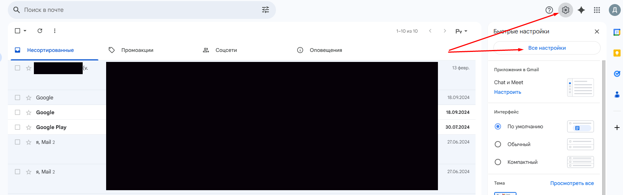Click the Обычный density preview

tap(581, 144)
